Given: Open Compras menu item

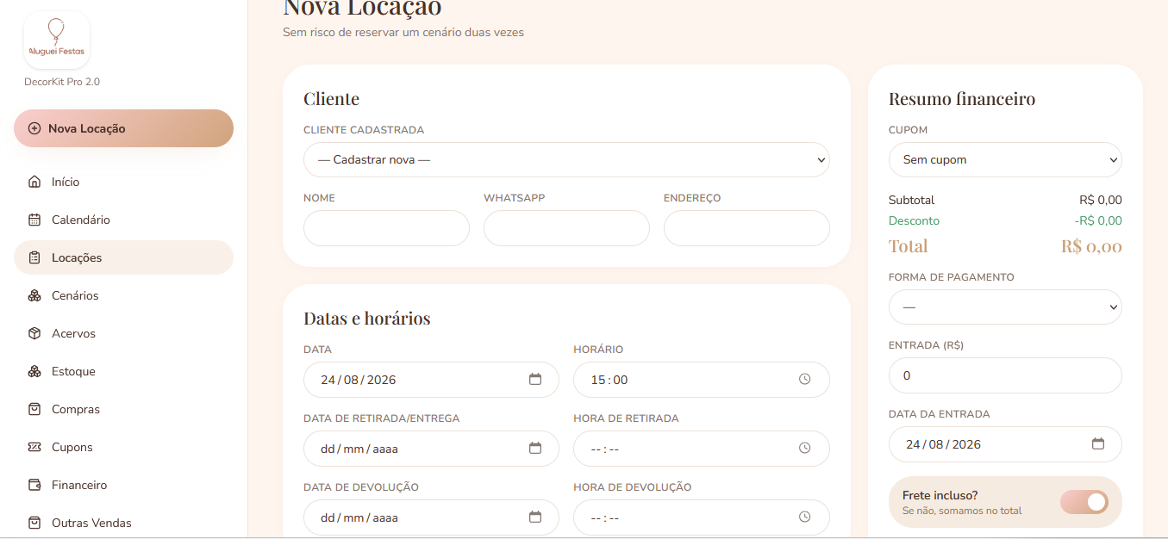Looking at the screenshot, I should coord(123,409).
